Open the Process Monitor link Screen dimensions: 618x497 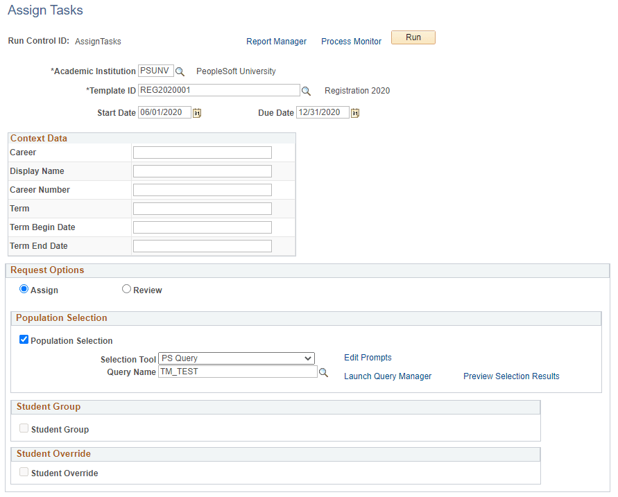tap(351, 42)
